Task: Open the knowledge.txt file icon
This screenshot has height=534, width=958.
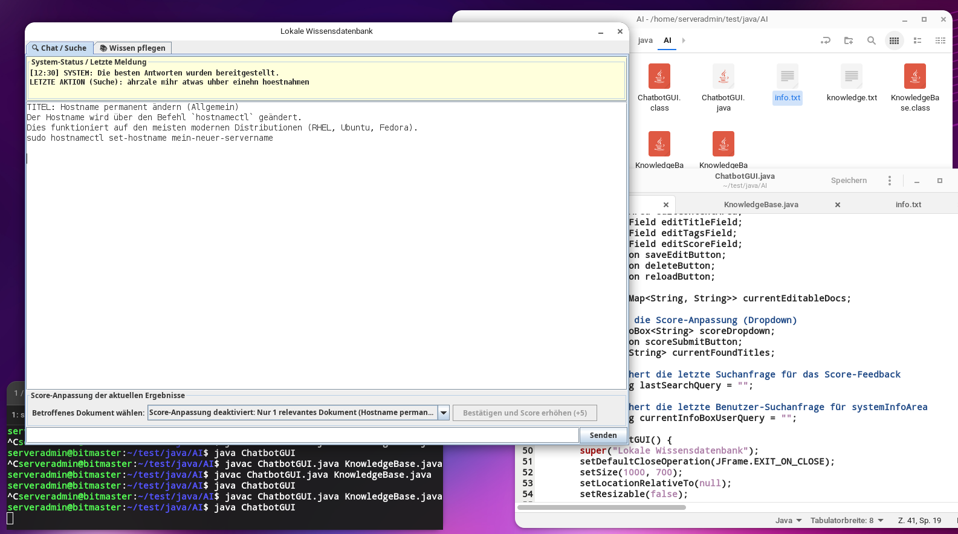Action: click(852, 77)
